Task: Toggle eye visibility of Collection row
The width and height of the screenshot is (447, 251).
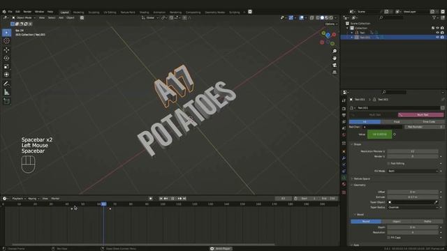Action: click(438, 28)
